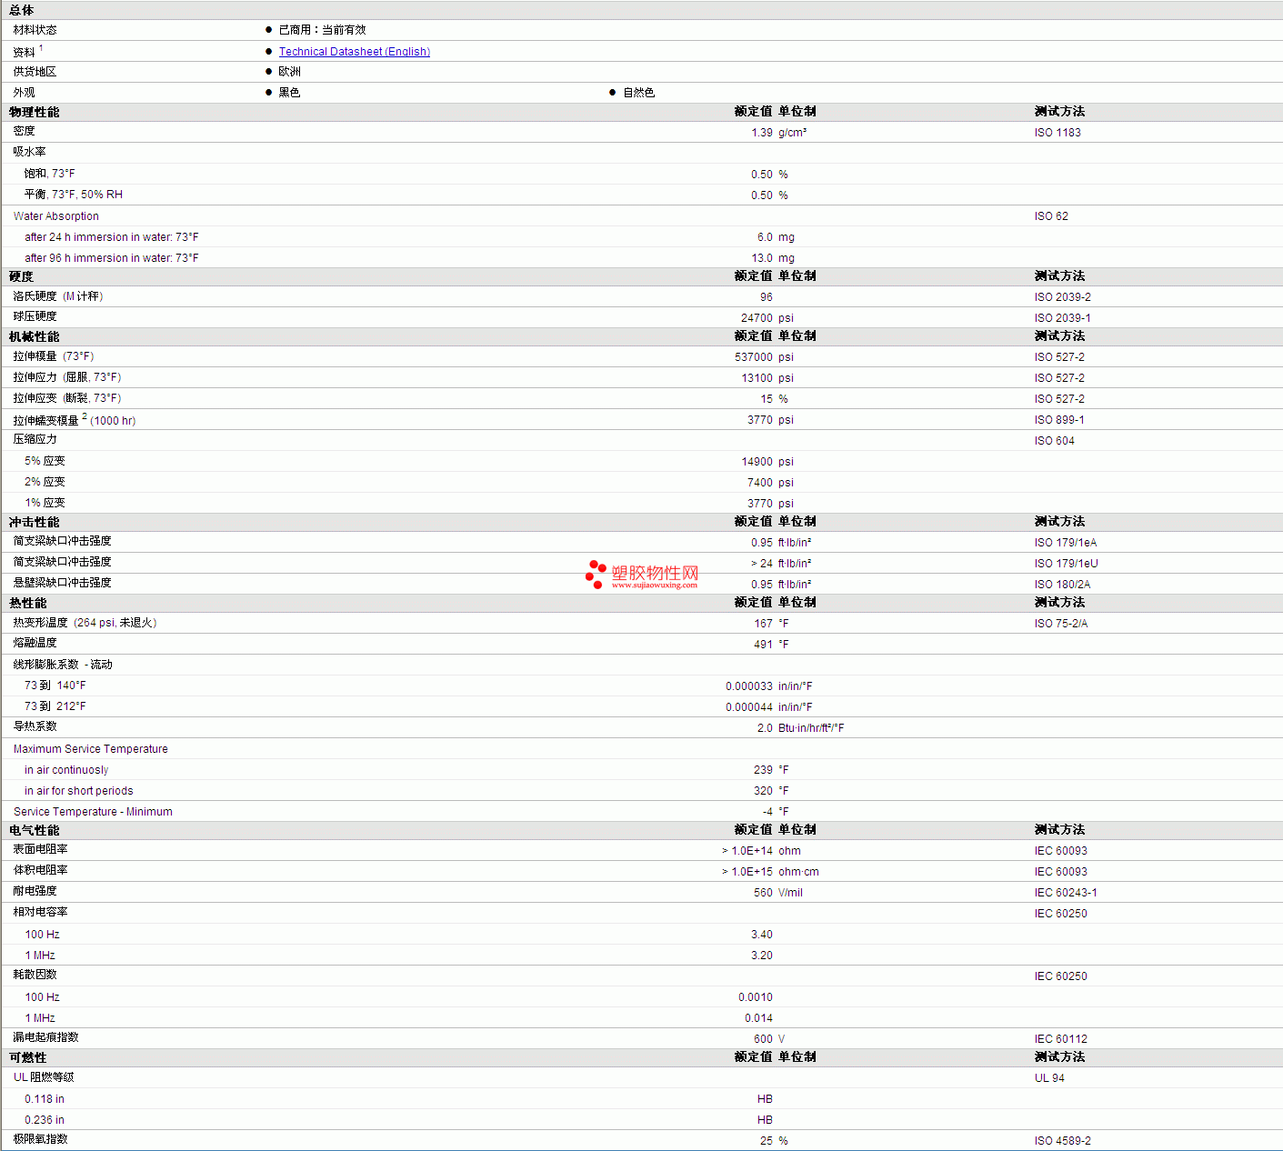Select the 热性能 section header
This screenshot has width=1283, height=1151.
click(x=28, y=603)
